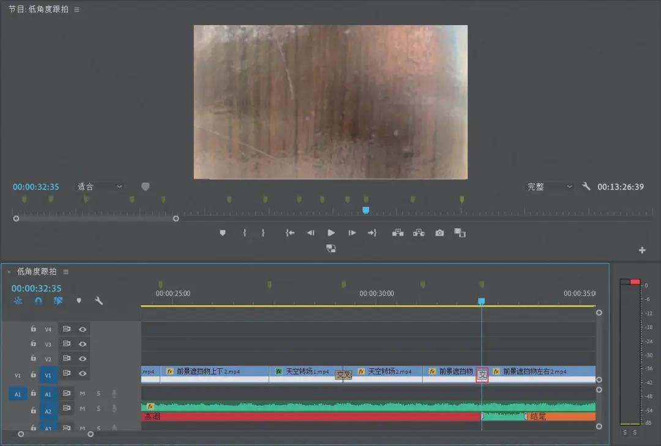Open the 节目 monitor panel menu
This screenshot has width=661, height=446.
click(x=77, y=9)
